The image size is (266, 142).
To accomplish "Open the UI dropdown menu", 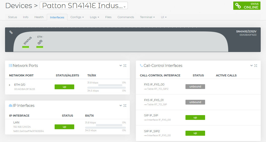I will [164, 17].
